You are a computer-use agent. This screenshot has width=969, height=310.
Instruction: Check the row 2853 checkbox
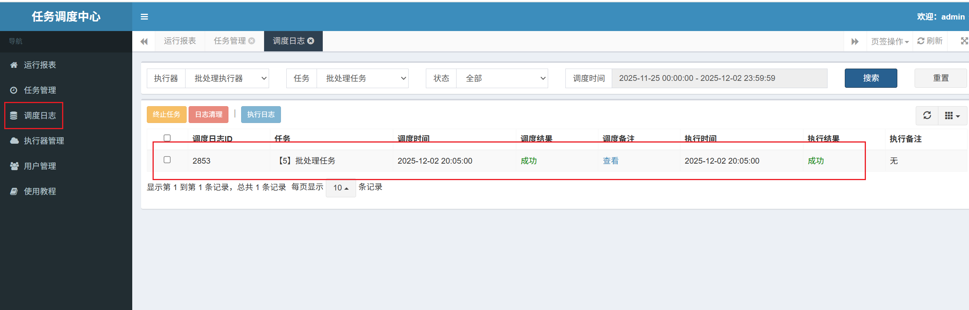(167, 160)
